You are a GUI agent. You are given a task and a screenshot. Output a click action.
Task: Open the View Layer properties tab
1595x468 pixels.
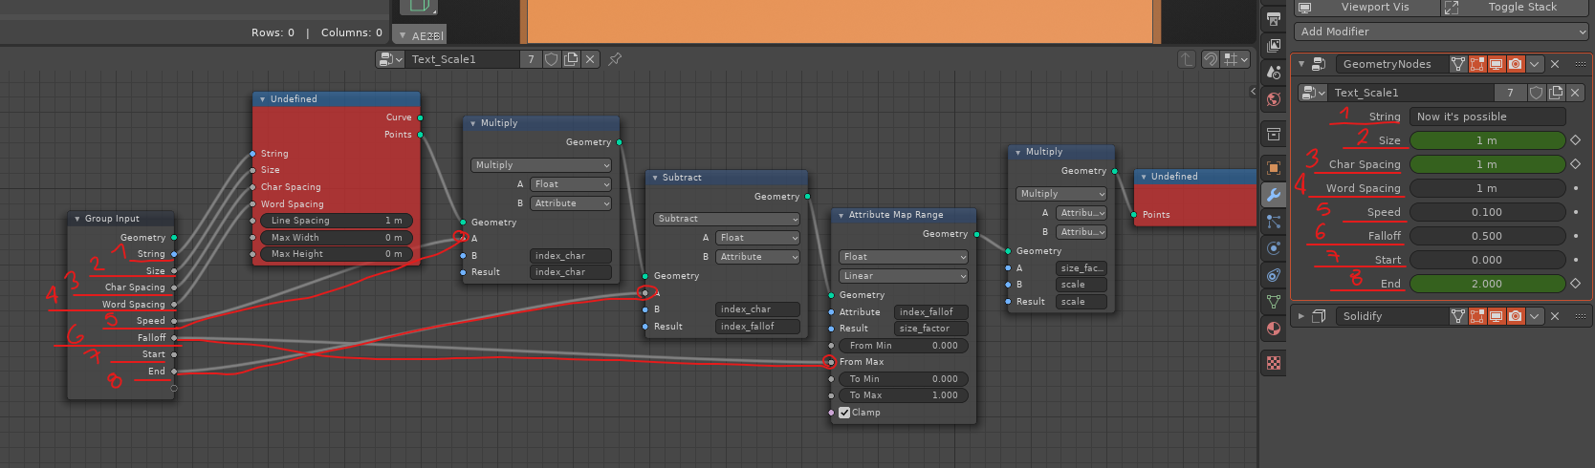click(1274, 45)
